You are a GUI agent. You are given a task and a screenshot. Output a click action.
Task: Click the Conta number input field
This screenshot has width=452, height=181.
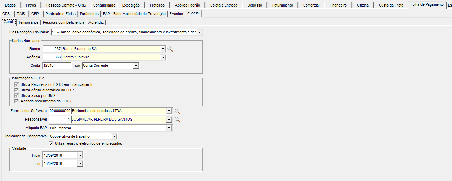click(57, 65)
